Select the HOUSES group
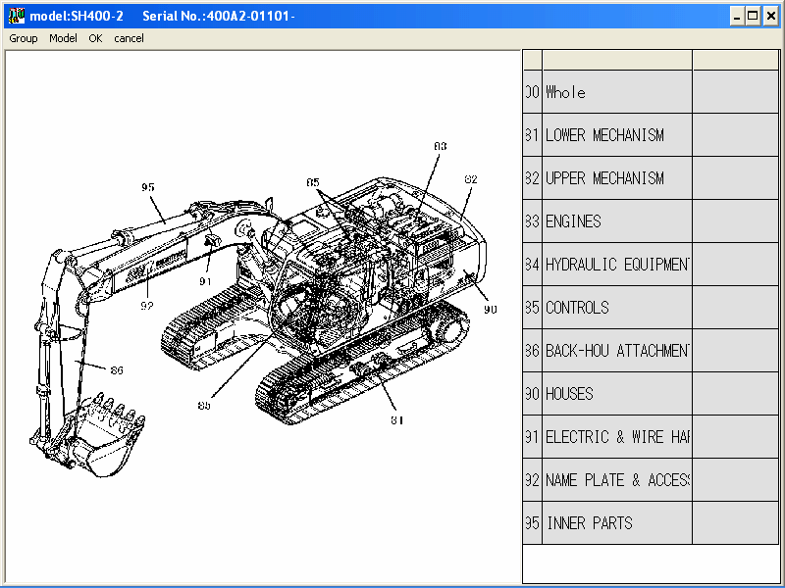This screenshot has width=785, height=588. click(x=608, y=393)
